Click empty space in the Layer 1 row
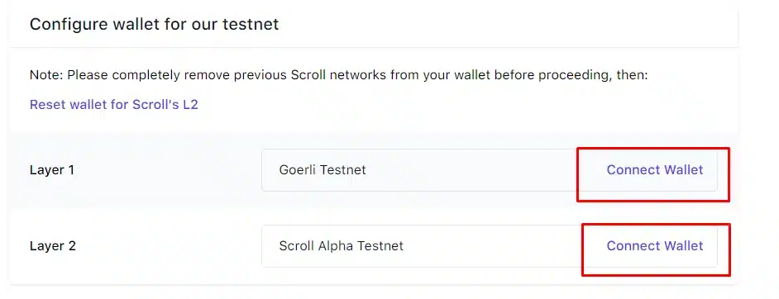The height and width of the screenshot is (299, 779). point(164,170)
